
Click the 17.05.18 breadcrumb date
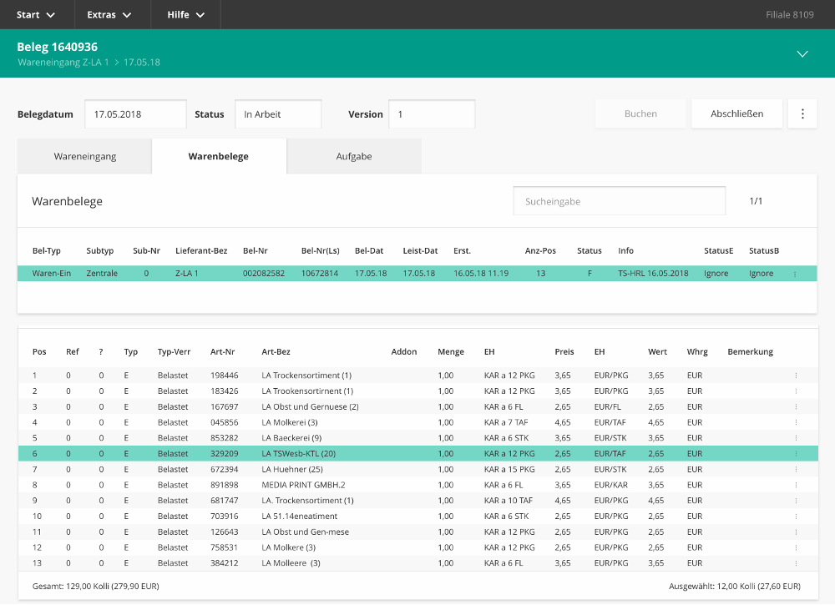[x=142, y=63]
